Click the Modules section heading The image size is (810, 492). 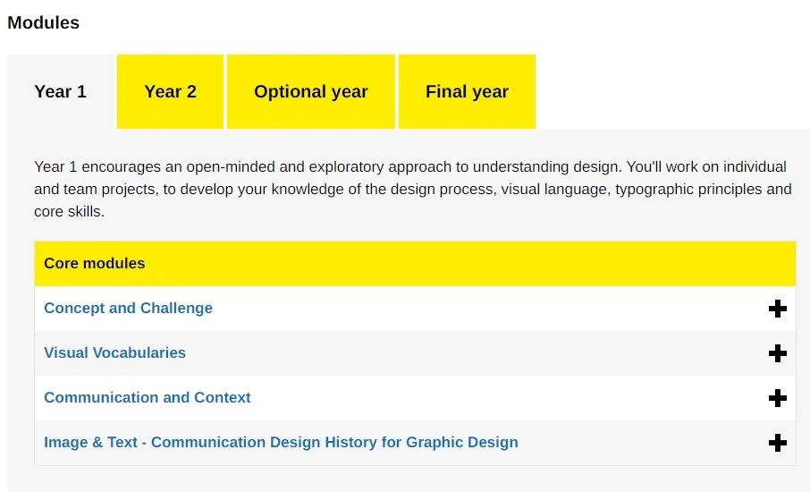44,22
